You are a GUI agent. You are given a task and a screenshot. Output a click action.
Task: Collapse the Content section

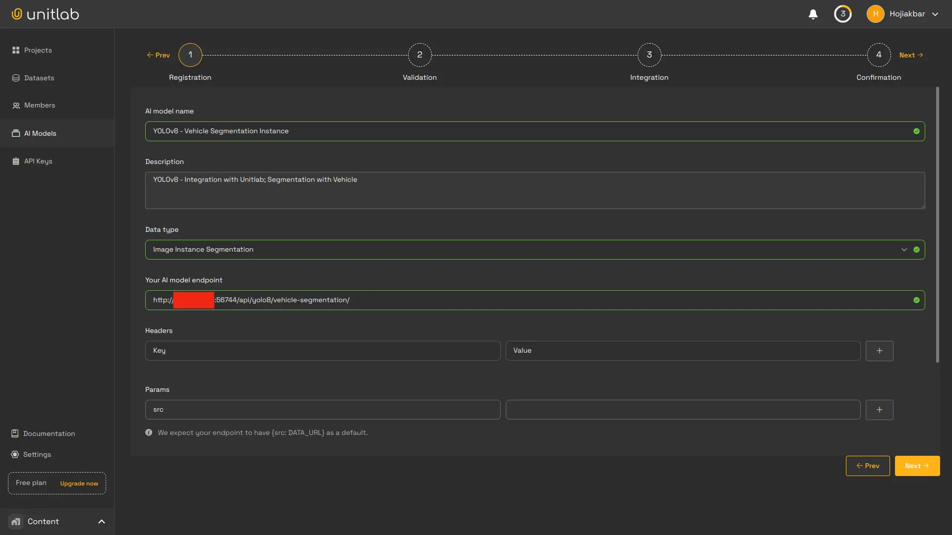pos(101,521)
